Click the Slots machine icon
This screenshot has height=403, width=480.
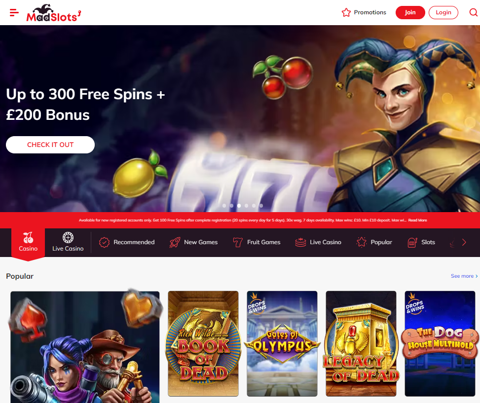click(412, 242)
